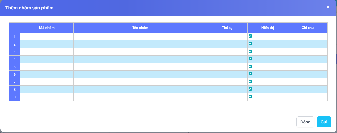Click the Đóng button

click(305, 122)
